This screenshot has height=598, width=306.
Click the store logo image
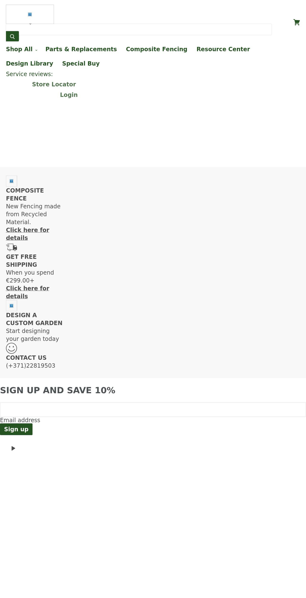point(30,14)
